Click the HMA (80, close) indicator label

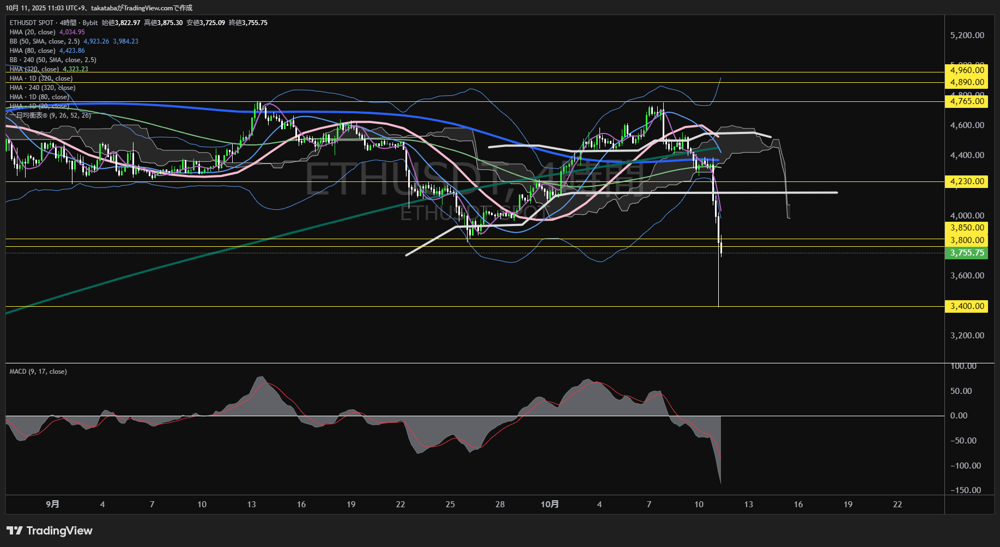33,51
